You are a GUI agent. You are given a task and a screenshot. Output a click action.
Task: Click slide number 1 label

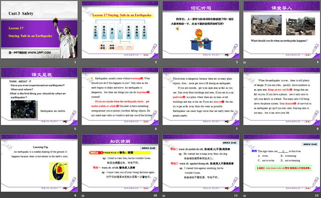click(75, 62)
